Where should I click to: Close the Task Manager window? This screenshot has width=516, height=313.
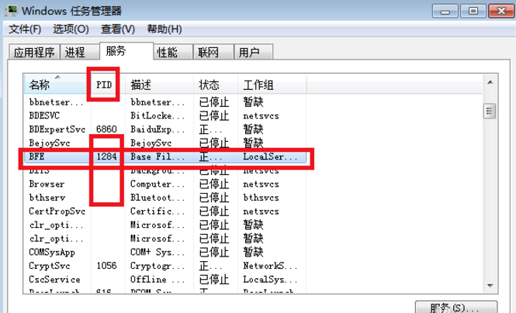pos(501,11)
